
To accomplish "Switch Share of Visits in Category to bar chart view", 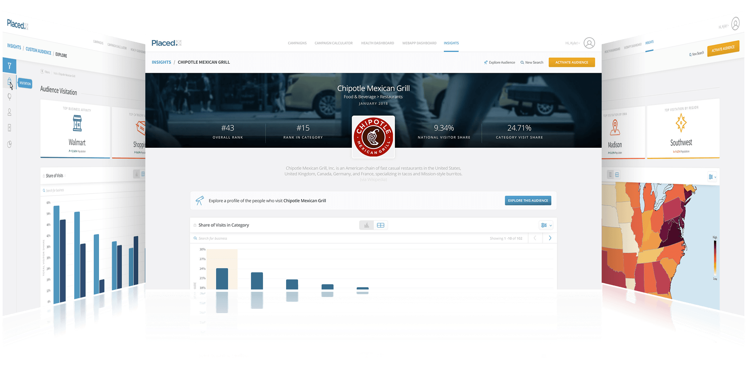I will coord(366,225).
